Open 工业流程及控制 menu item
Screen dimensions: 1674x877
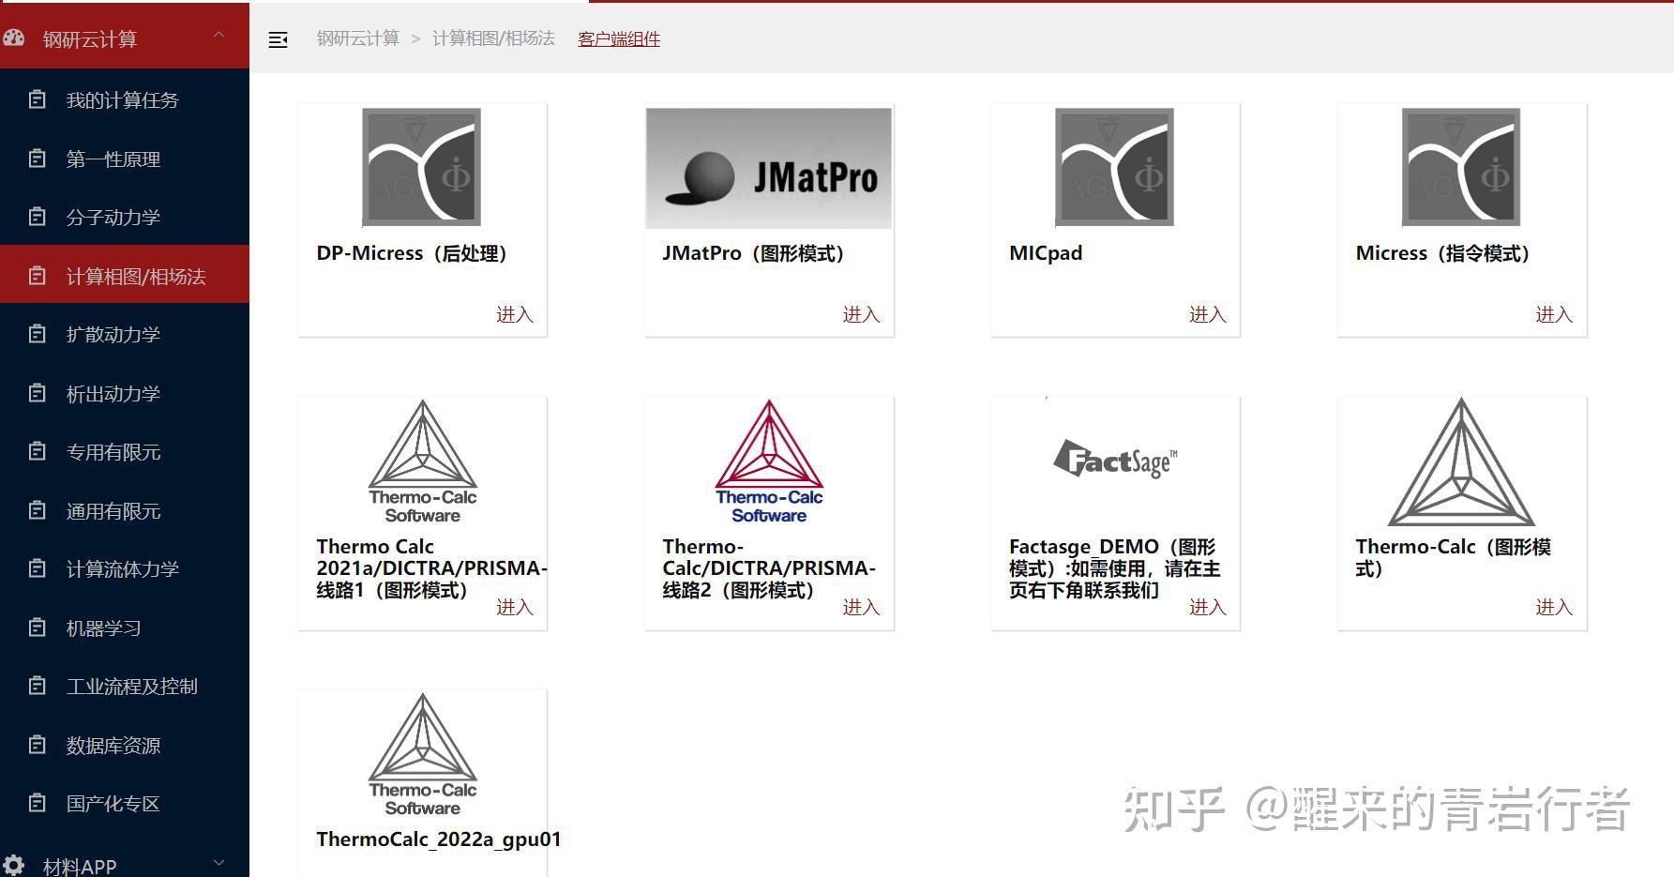(125, 686)
